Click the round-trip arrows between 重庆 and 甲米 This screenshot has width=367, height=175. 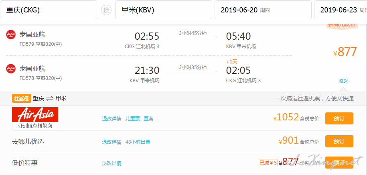[x=50, y=99]
